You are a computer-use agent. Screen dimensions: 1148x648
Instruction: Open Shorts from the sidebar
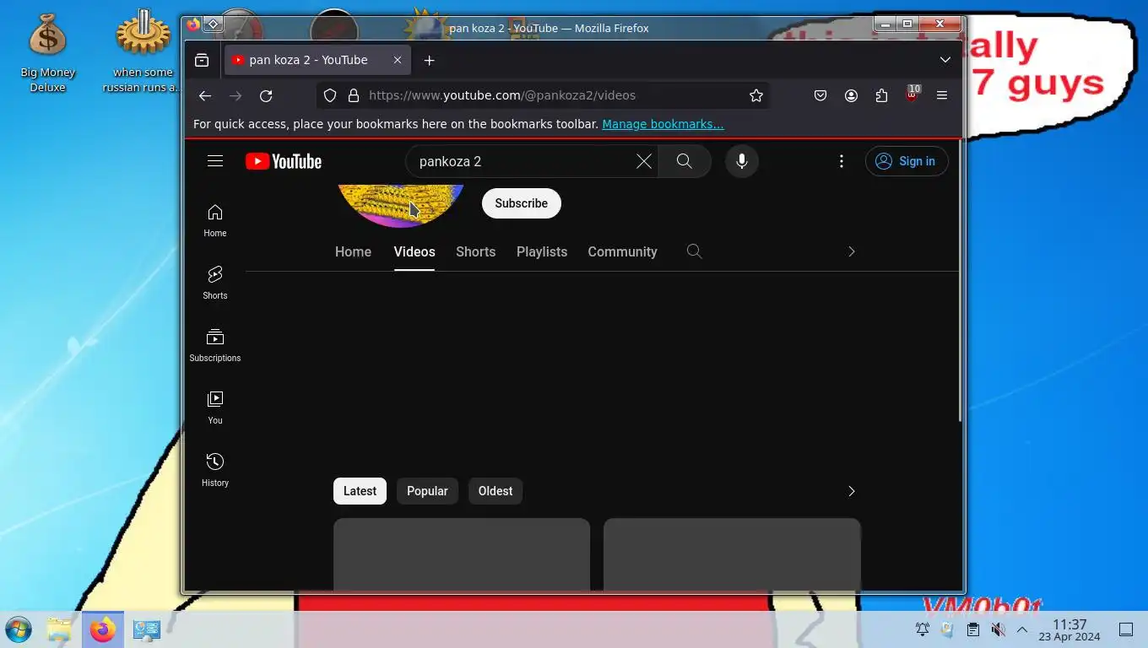pos(215,283)
